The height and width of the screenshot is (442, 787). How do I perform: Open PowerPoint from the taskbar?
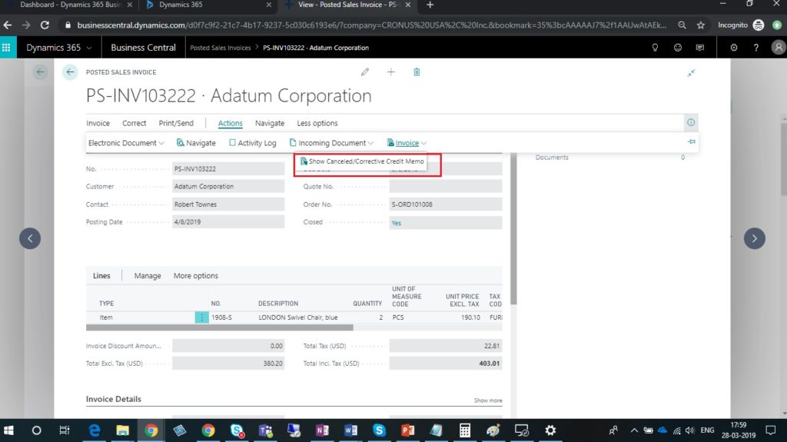pyautogui.click(x=407, y=430)
